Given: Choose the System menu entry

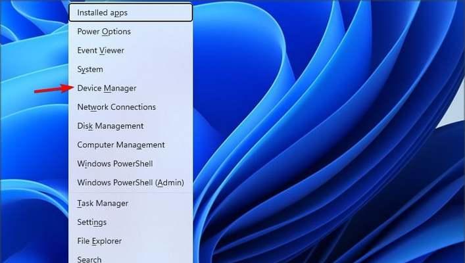Looking at the screenshot, I should (x=131, y=70).
